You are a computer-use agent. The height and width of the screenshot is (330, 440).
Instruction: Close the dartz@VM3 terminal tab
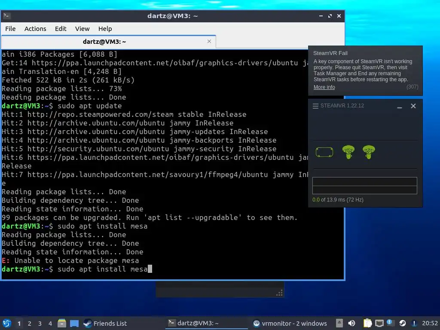tap(209, 41)
